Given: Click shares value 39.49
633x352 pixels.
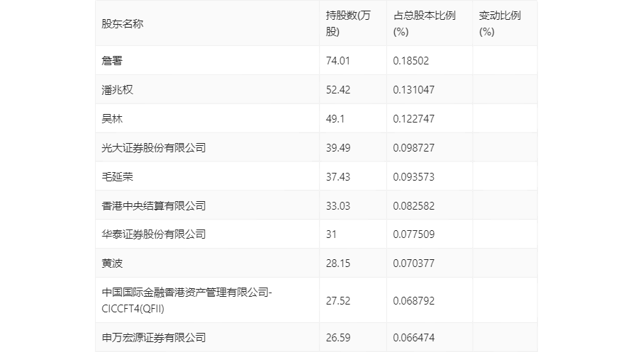Looking at the screenshot, I should (x=338, y=148).
